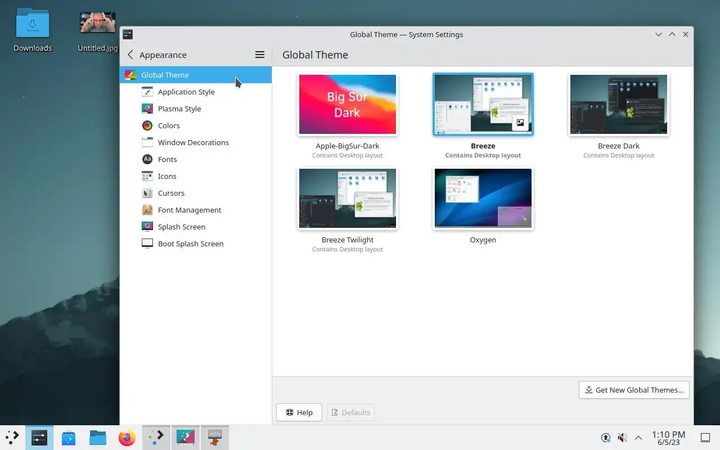Open Discover software store from taskbar
The height and width of the screenshot is (450, 720).
tap(69, 437)
